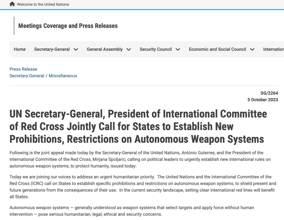The image size is (284, 220).
Task: Open Economic and Social Council menu
Action: [x=217, y=49]
